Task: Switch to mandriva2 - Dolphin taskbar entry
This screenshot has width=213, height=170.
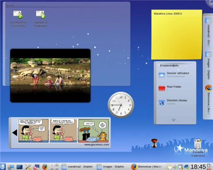Action: (x=77, y=167)
